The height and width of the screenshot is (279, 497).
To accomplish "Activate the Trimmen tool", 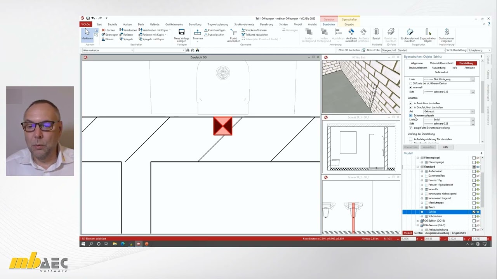I will [198, 34].
